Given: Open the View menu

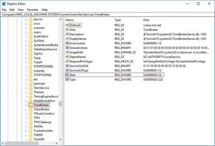Looking at the screenshot, I should (x=21, y=10).
